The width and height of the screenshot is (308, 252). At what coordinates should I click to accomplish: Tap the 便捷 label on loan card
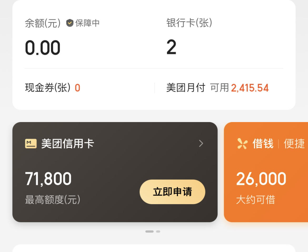click(294, 144)
